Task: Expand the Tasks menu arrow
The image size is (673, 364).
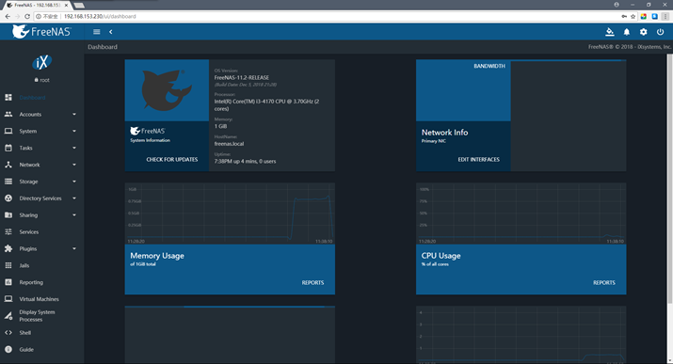Action: pos(74,148)
